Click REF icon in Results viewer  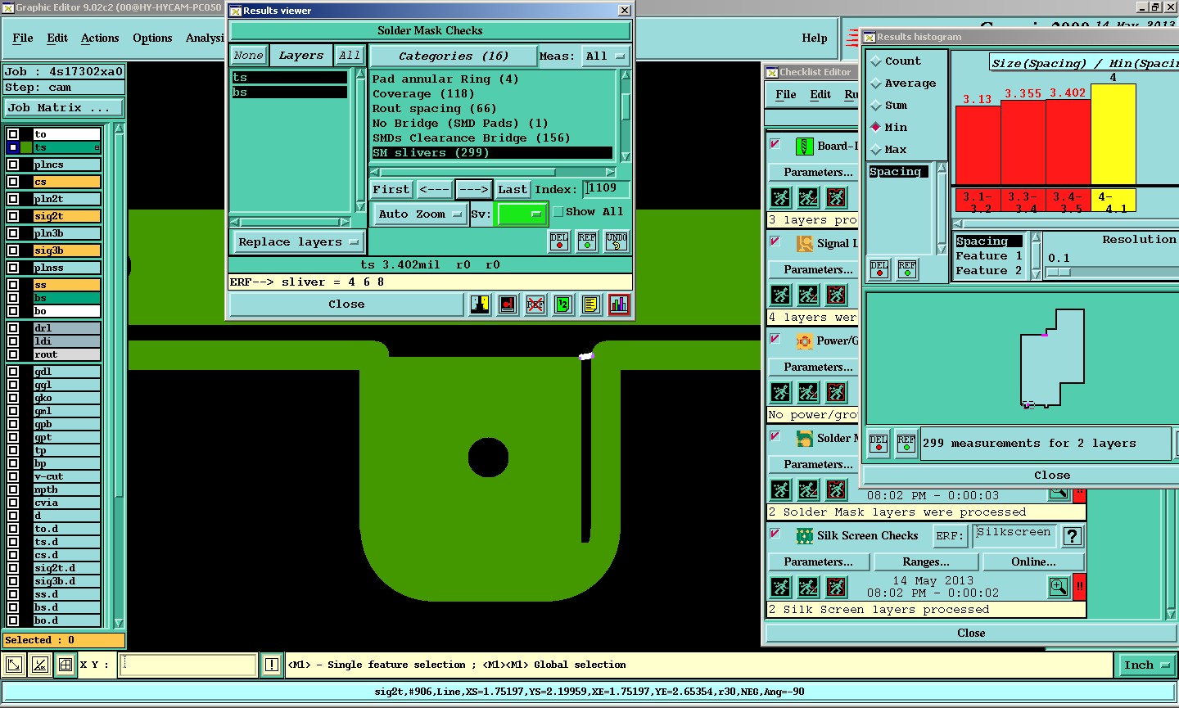(587, 241)
